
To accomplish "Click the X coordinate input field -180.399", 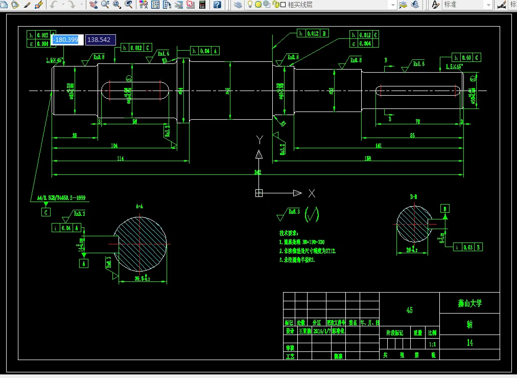I will 67,39.
